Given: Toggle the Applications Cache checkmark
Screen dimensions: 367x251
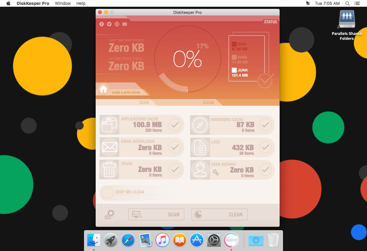Looking at the screenshot, I should coord(175,125).
